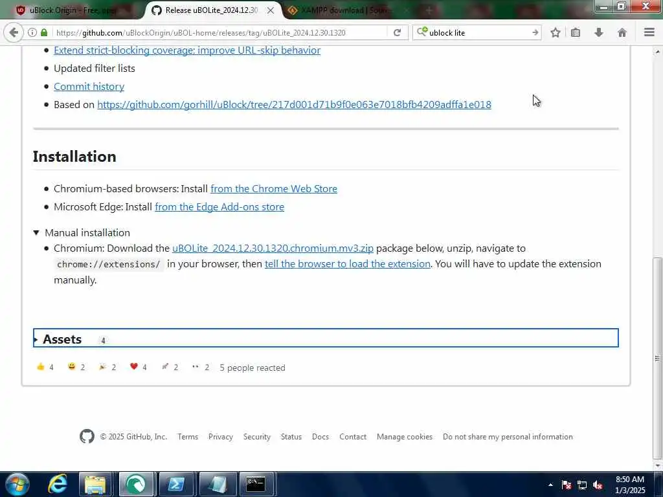Collapse Manual installation details
Screen dimensions: 663x497
pos(82,232)
